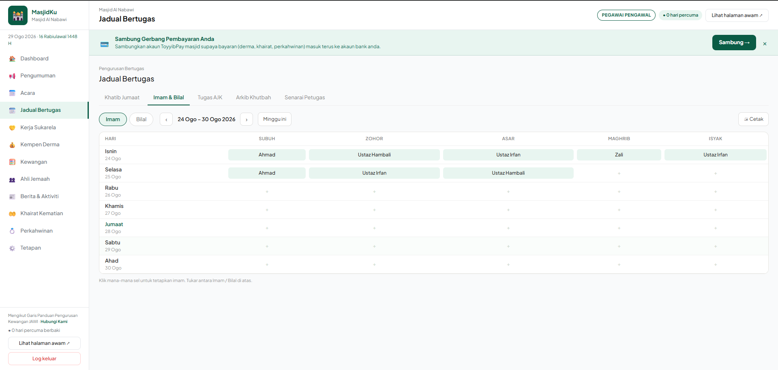Go to previous week with left chevron

point(166,119)
